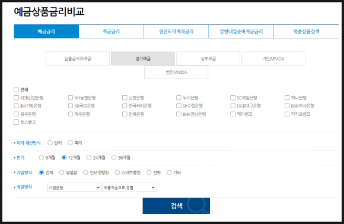This screenshot has width=344, height=224.
Task: Select 영업점 as join method
Action: coord(62,173)
